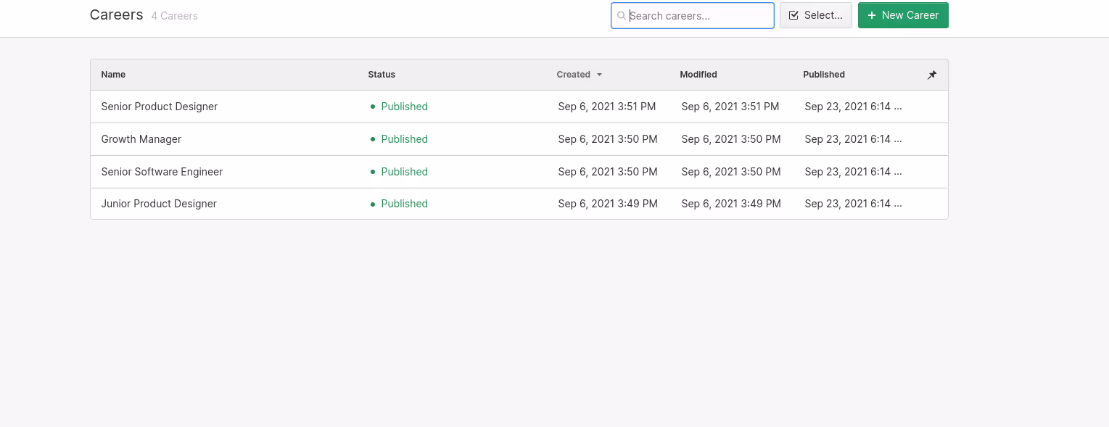Open the Junior Product Designer career

point(159,204)
